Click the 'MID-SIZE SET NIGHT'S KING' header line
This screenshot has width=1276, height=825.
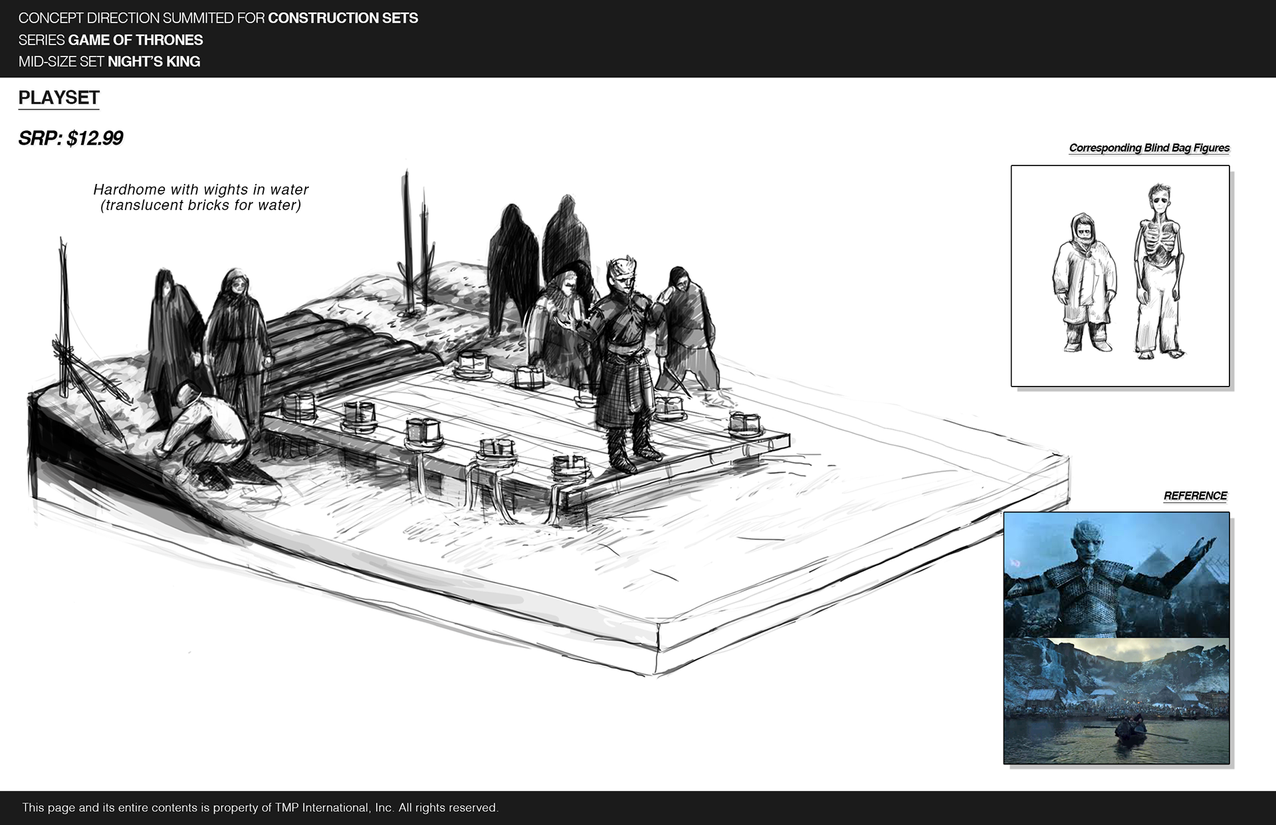click(109, 61)
